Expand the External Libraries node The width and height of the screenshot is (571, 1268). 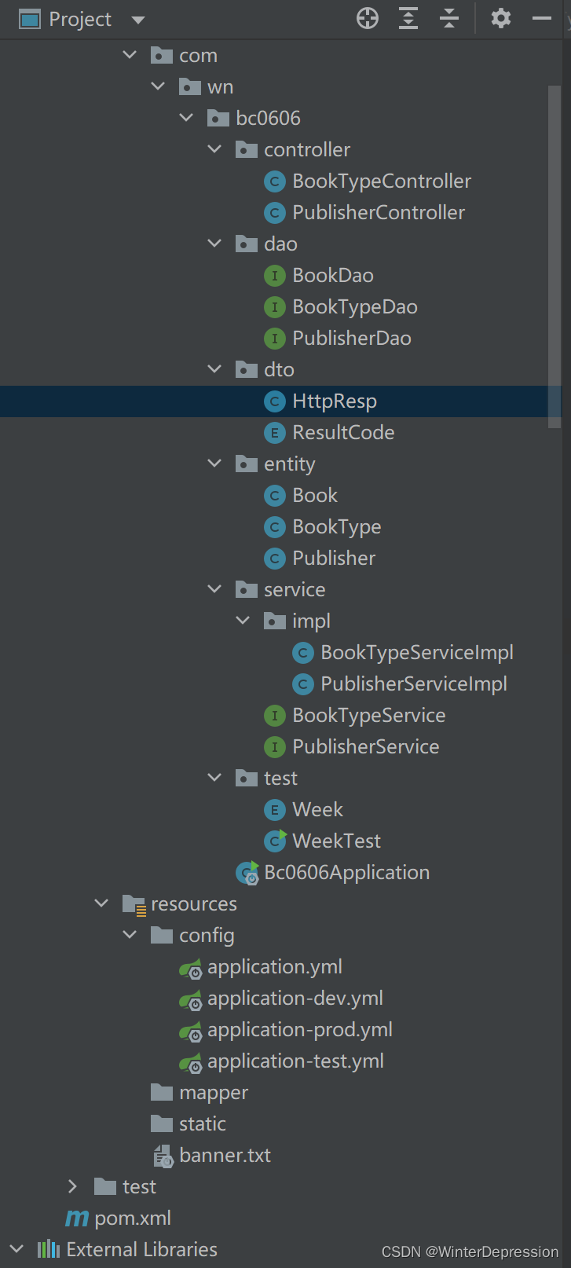16,1249
